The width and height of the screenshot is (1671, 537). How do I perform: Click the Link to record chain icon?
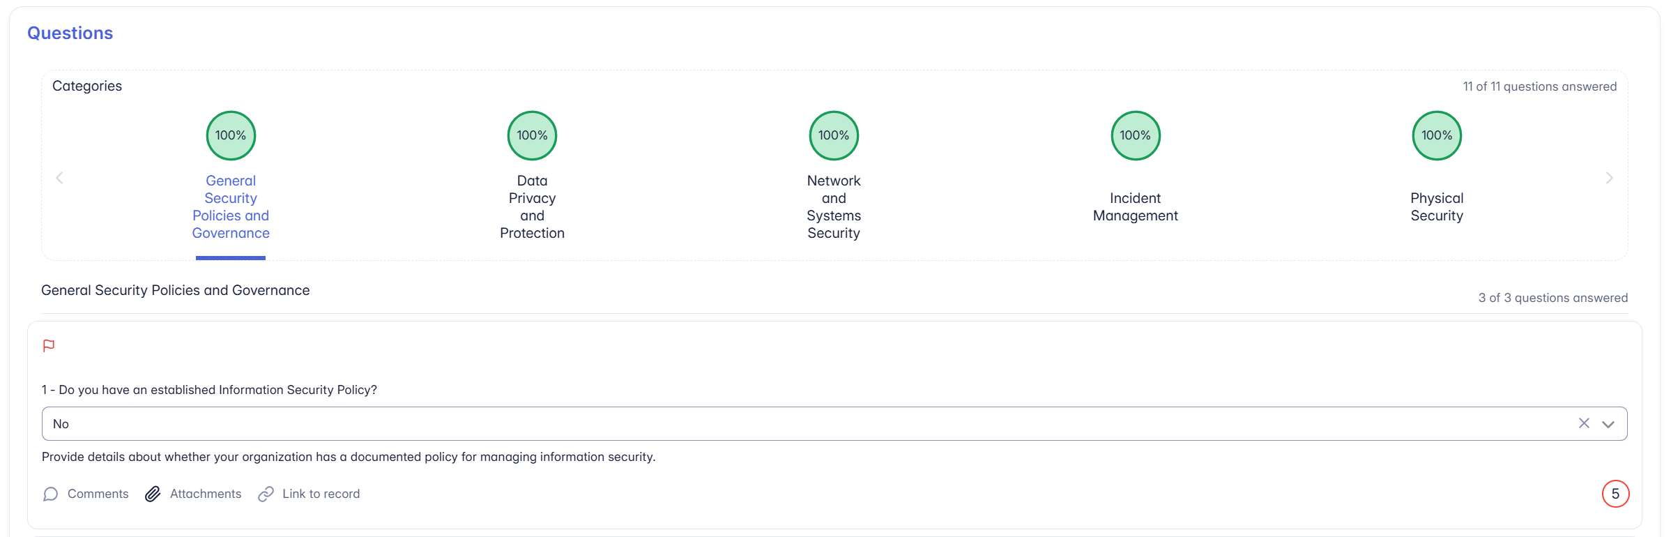pos(266,494)
